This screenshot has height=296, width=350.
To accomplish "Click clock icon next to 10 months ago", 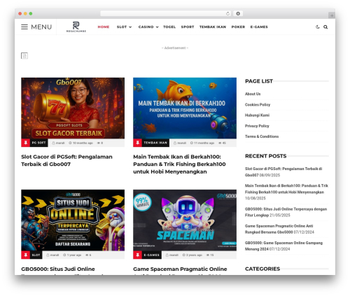I will (70, 143).
